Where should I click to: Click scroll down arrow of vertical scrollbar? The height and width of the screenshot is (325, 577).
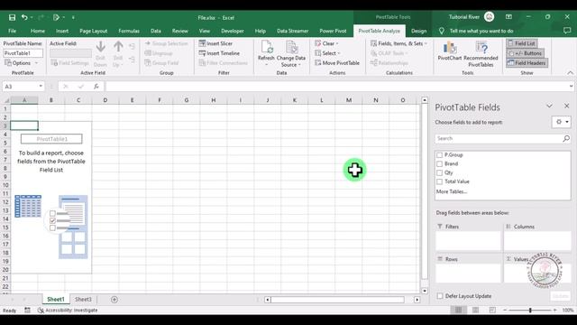425,291
